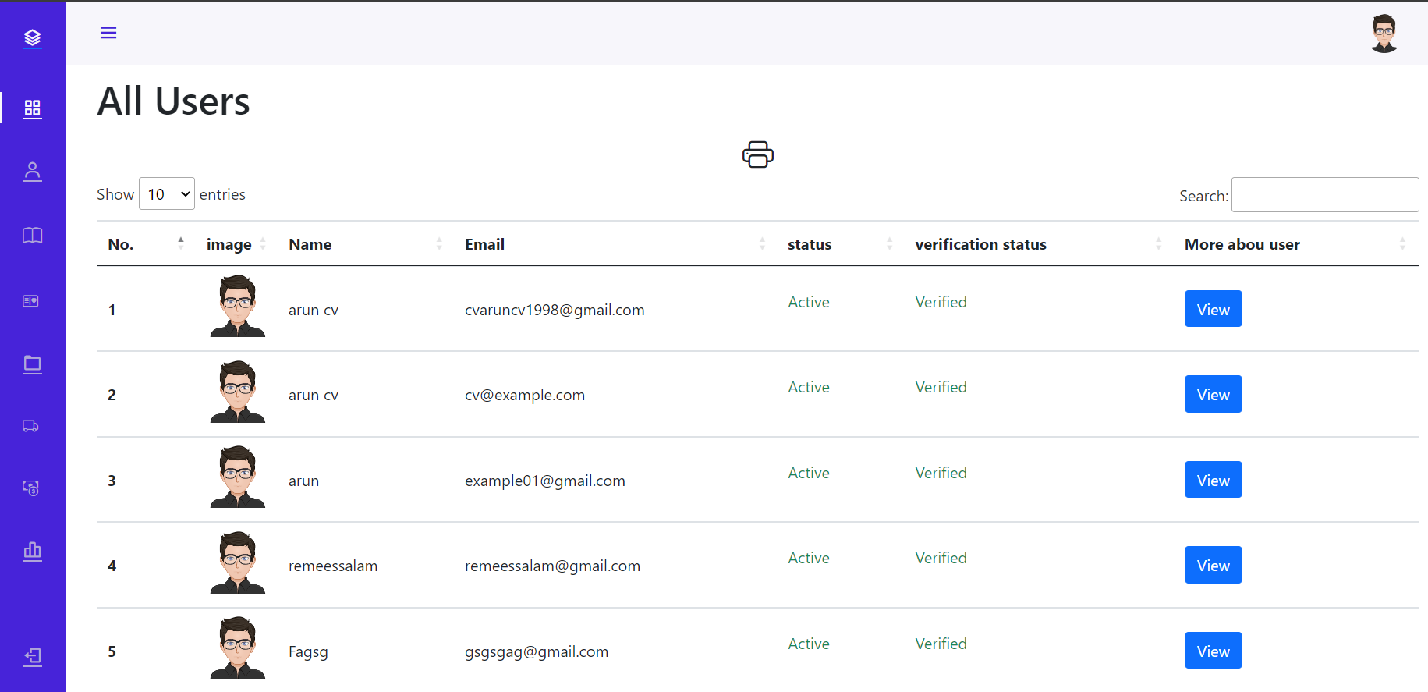
Task: Click View button for remeessalam user
Action: coord(1213,565)
